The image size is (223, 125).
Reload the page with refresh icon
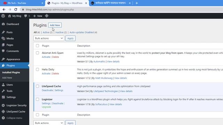pos(16,9)
